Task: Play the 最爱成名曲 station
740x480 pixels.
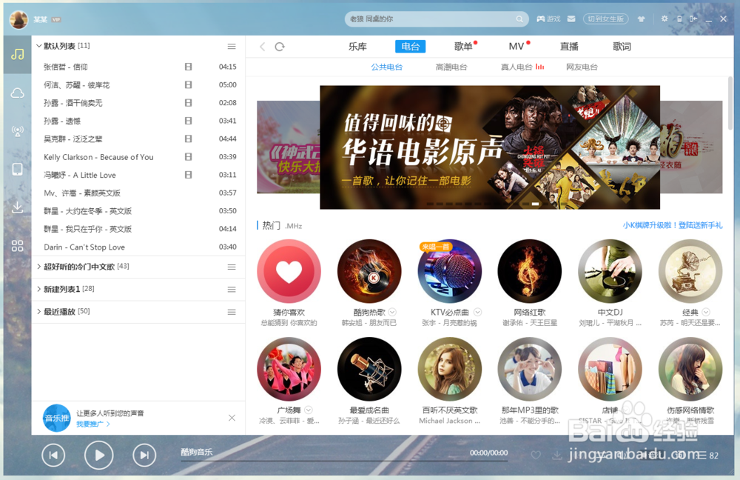Action: point(369,369)
